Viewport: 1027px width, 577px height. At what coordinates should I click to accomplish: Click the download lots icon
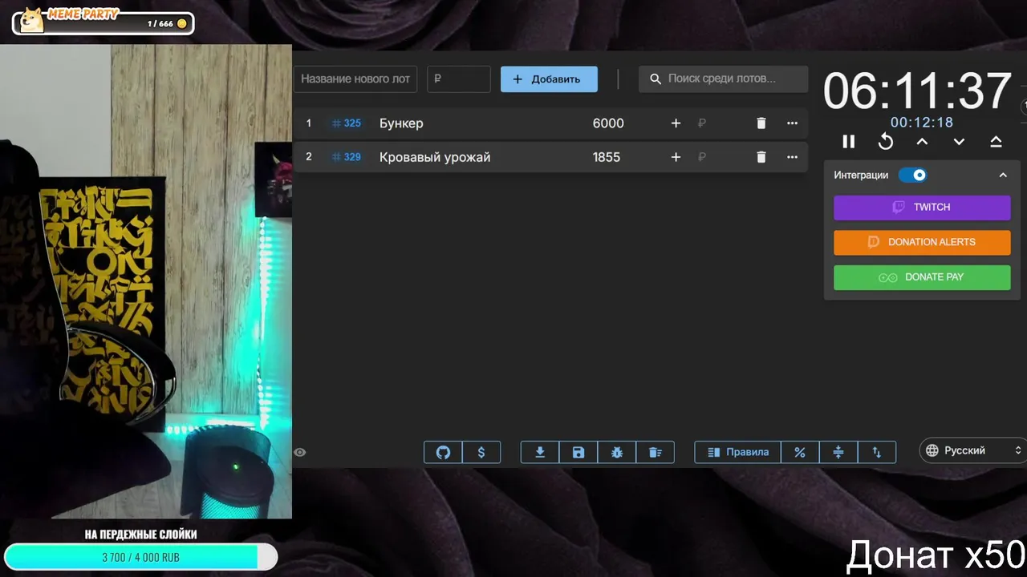540,452
